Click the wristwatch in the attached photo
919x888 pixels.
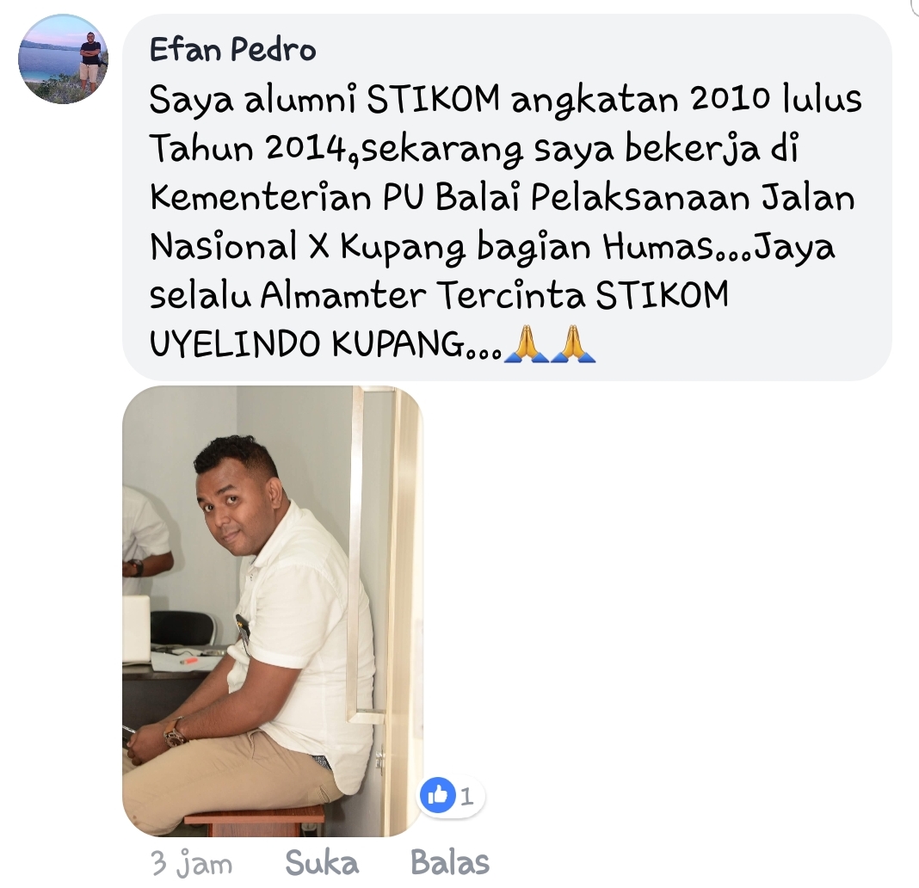[x=174, y=732]
